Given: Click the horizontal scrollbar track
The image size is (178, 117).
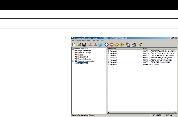Looking at the screenshot, I should pos(142,112).
